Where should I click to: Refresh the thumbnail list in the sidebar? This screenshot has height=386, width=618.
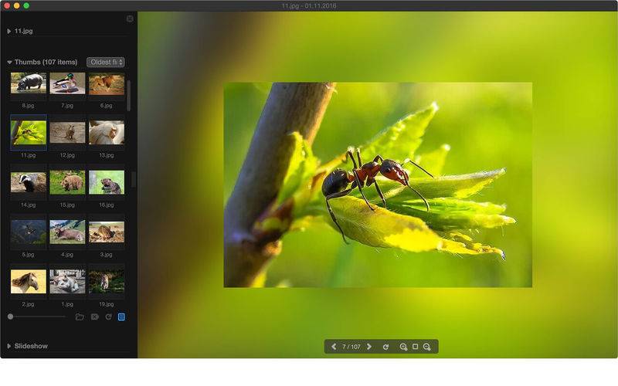point(108,317)
